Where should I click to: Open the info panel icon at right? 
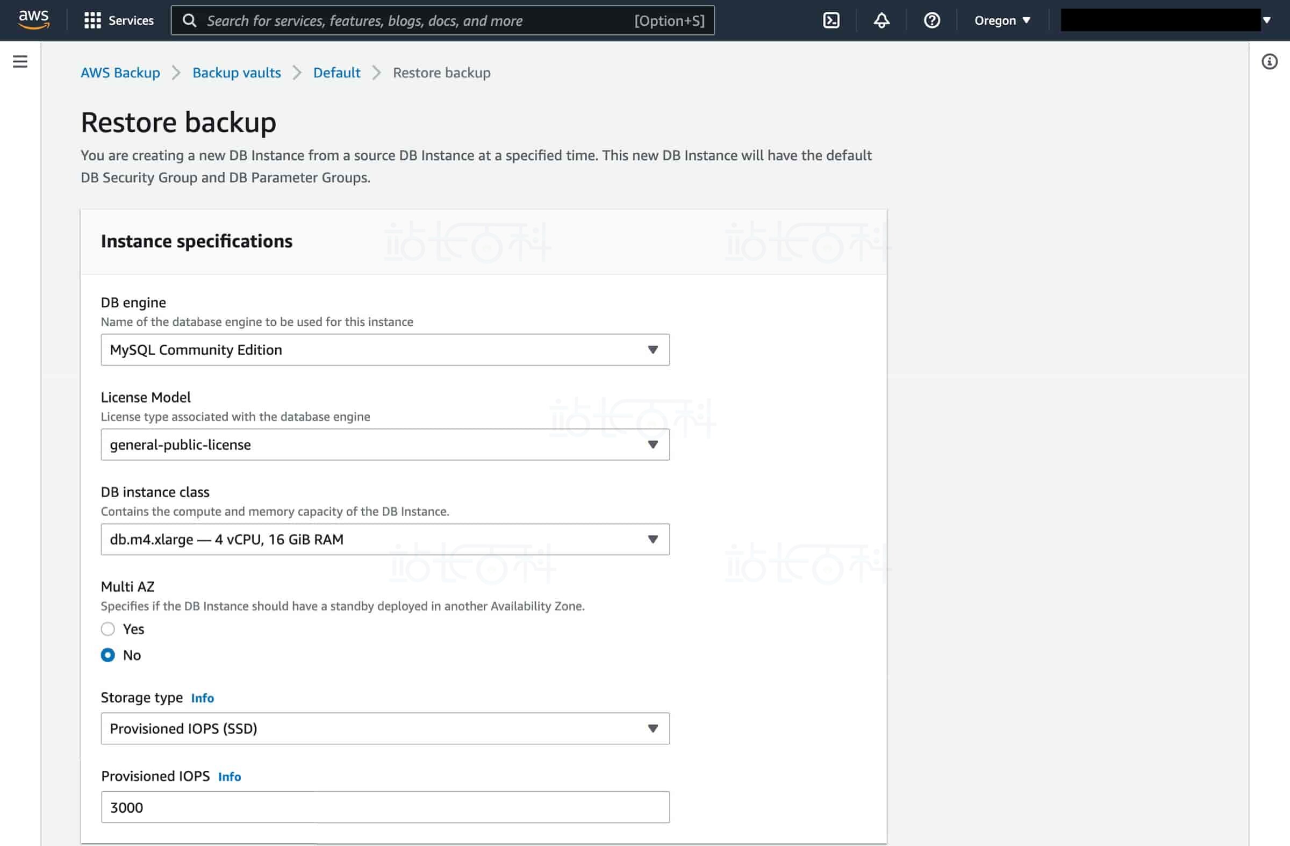[x=1270, y=61]
